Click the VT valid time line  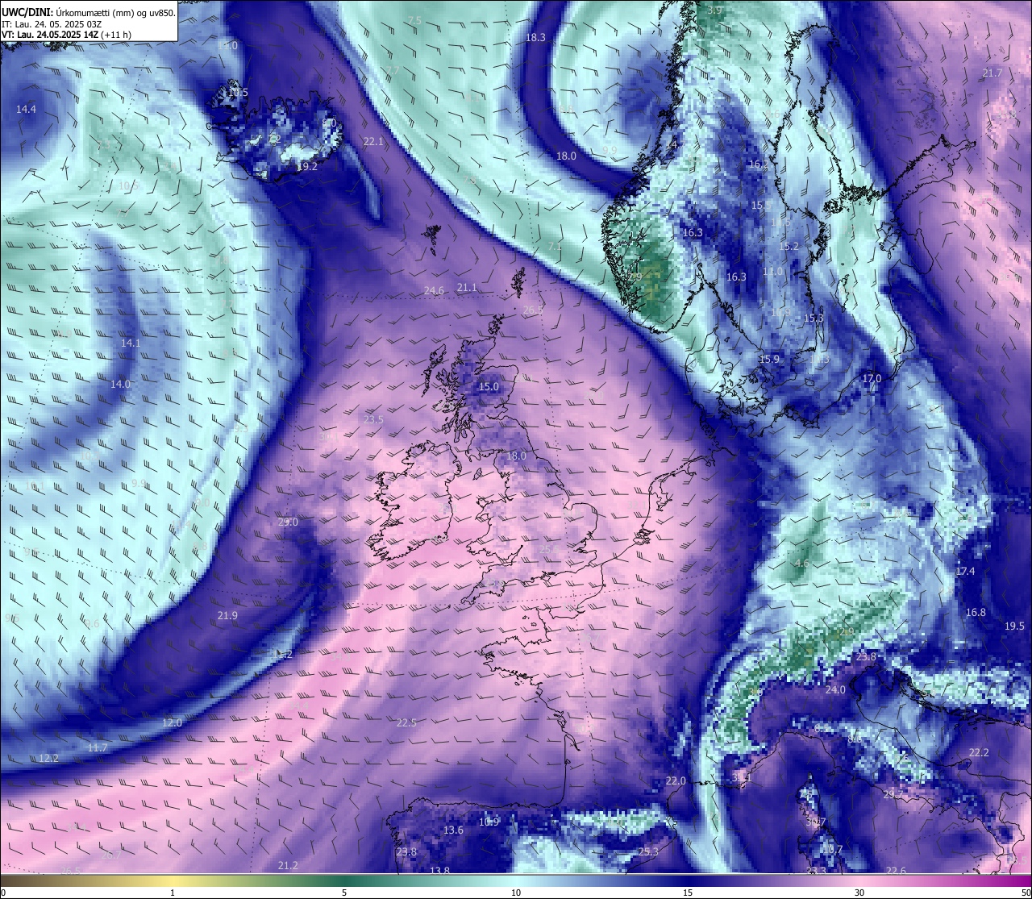tap(66, 35)
